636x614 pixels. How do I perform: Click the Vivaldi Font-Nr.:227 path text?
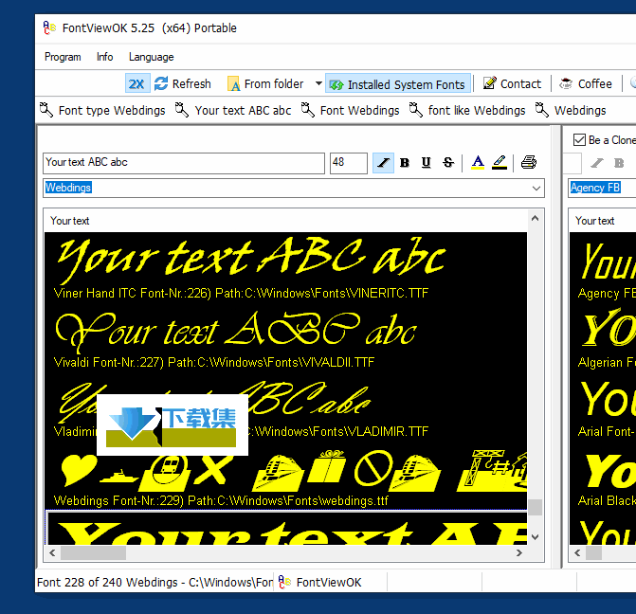tap(214, 362)
